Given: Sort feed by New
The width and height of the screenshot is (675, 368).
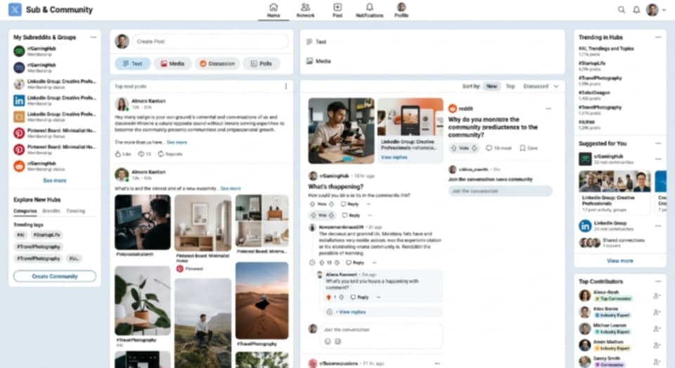Looking at the screenshot, I should 491,86.
